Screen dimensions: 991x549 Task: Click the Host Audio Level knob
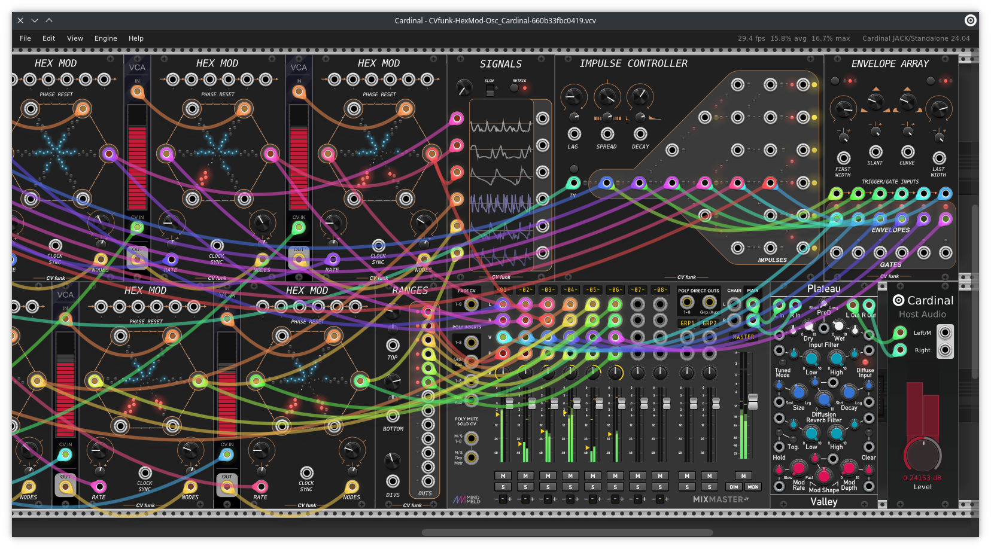[x=922, y=455]
